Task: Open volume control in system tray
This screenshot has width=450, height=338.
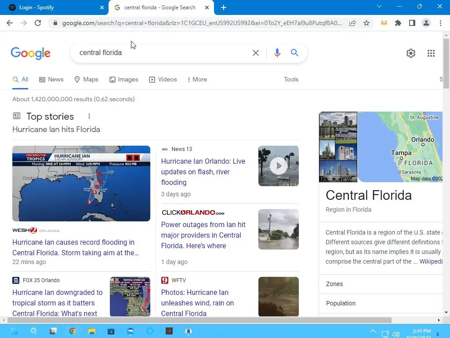Action: point(396,334)
